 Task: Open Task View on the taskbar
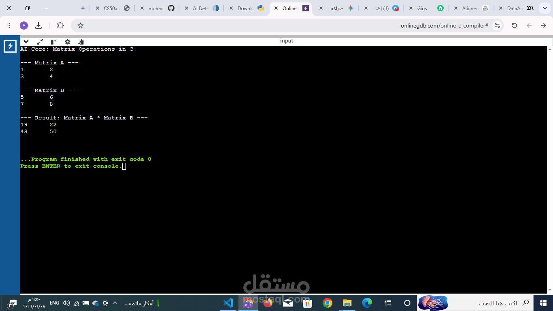pos(388,303)
